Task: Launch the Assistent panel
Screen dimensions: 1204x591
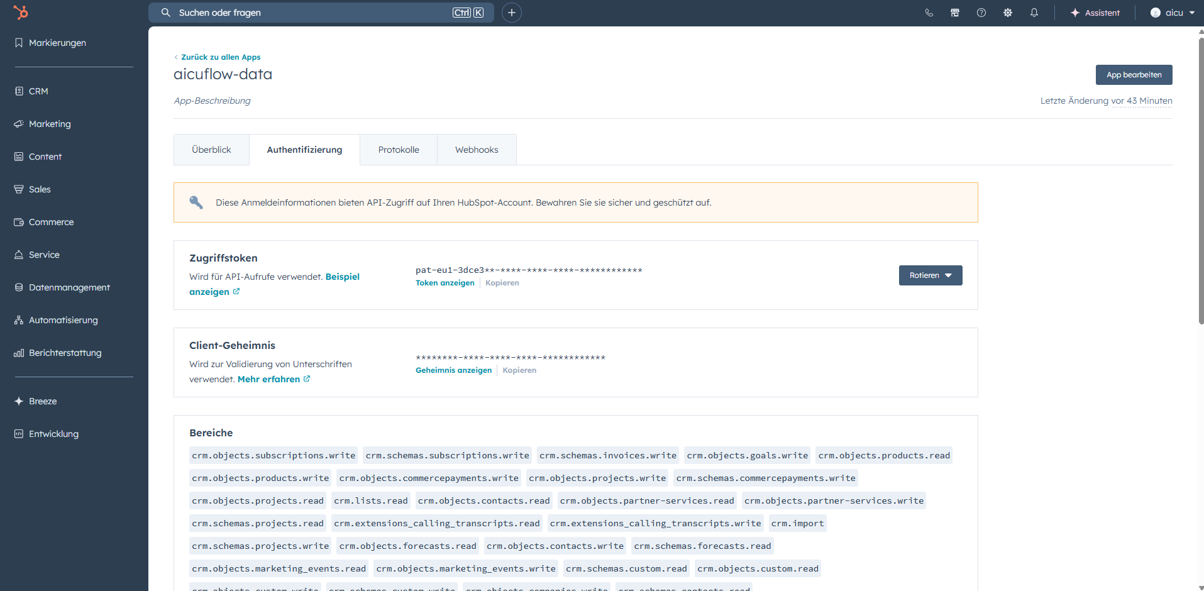Action: (x=1095, y=13)
